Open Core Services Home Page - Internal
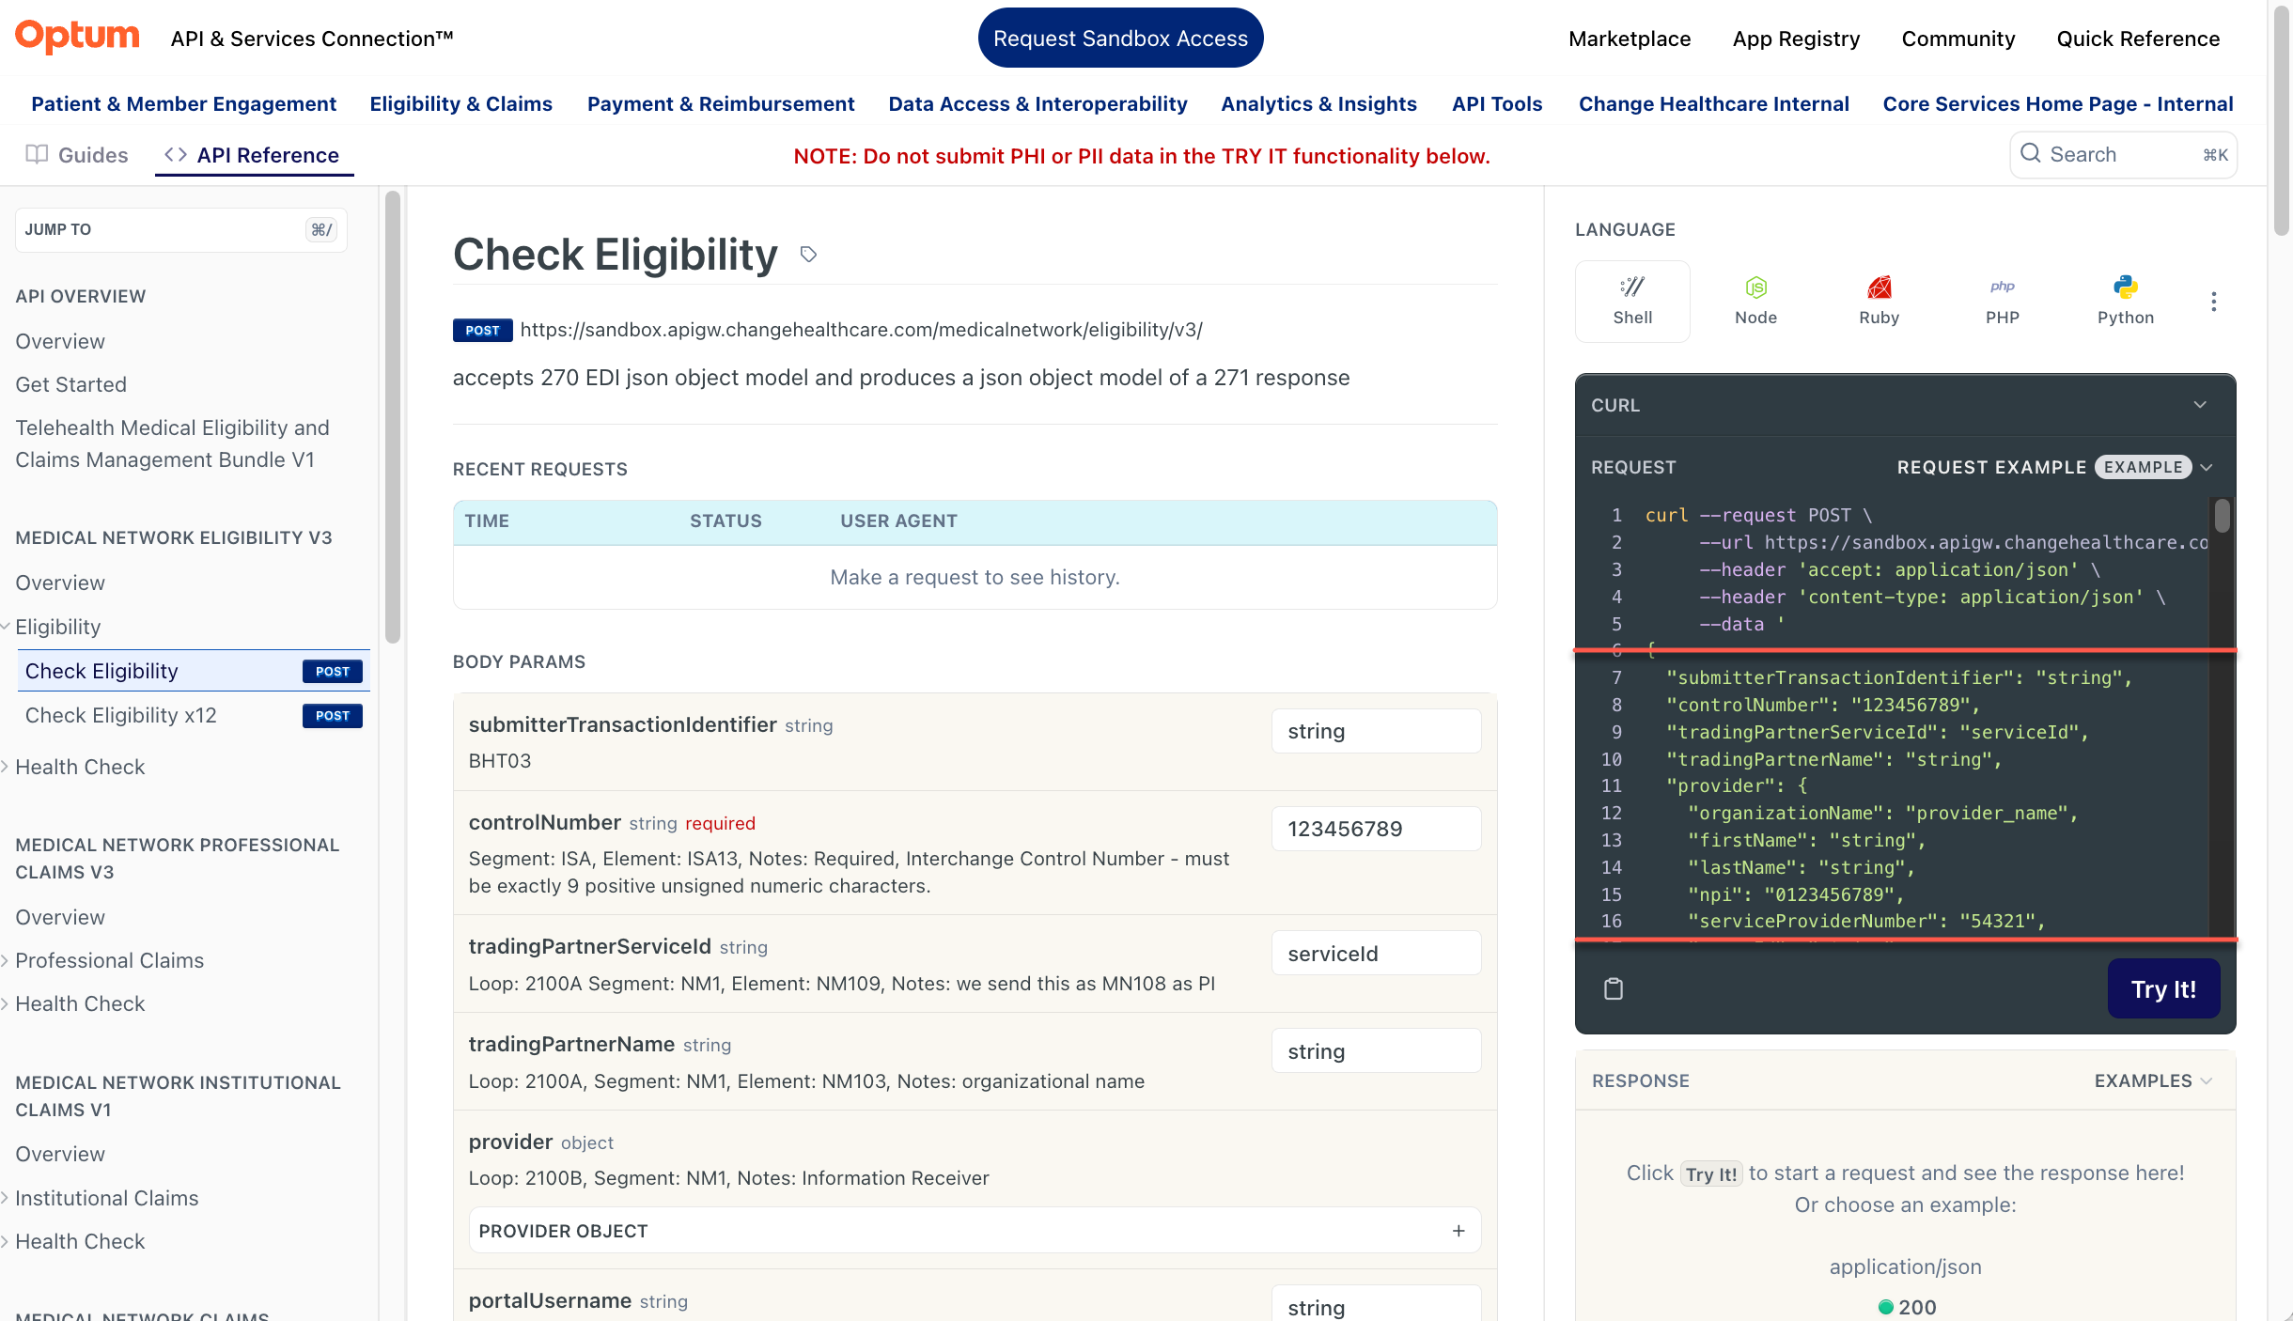This screenshot has height=1321, width=2293. 2058,103
